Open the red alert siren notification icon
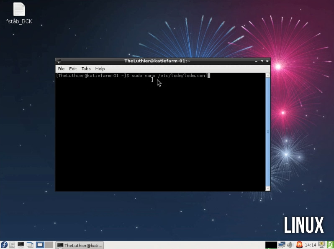 299,245
